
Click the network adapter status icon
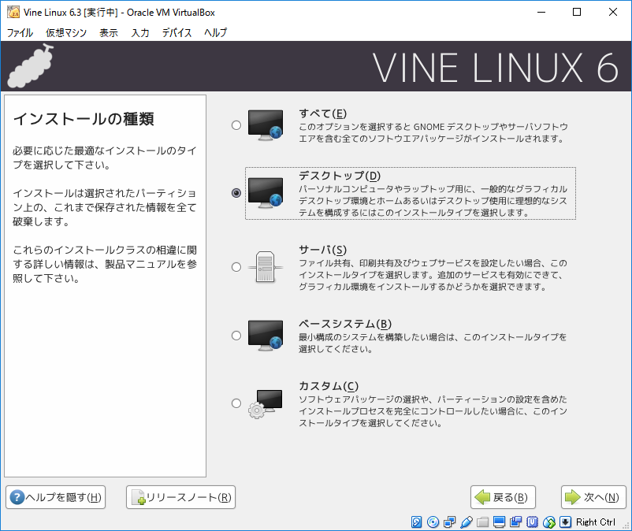pos(449,522)
